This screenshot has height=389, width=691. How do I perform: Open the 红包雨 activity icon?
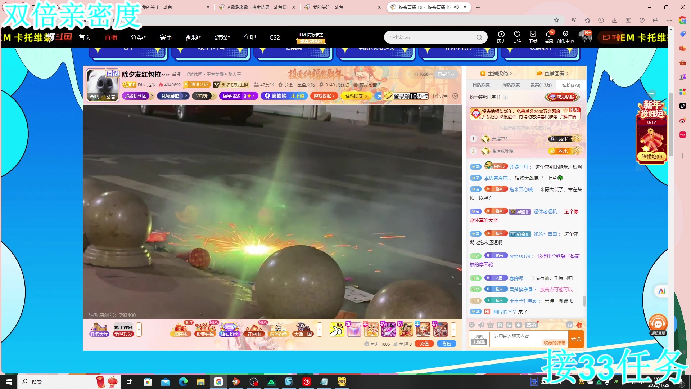click(x=254, y=330)
